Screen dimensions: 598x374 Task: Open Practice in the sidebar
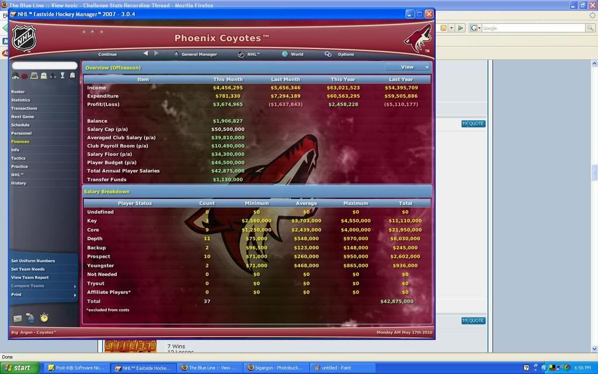(x=19, y=167)
